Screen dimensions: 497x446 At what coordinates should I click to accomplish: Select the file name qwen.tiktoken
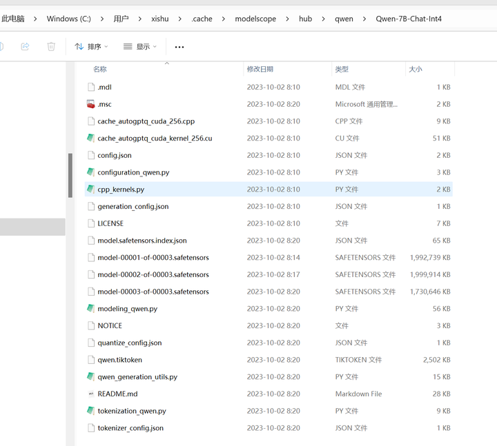point(120,360)
